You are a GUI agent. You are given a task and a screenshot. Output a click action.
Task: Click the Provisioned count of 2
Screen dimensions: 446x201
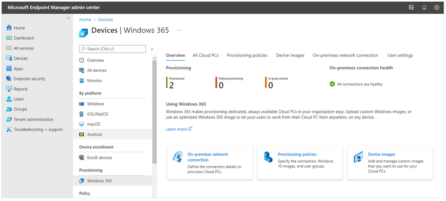[x=171, y=85]
